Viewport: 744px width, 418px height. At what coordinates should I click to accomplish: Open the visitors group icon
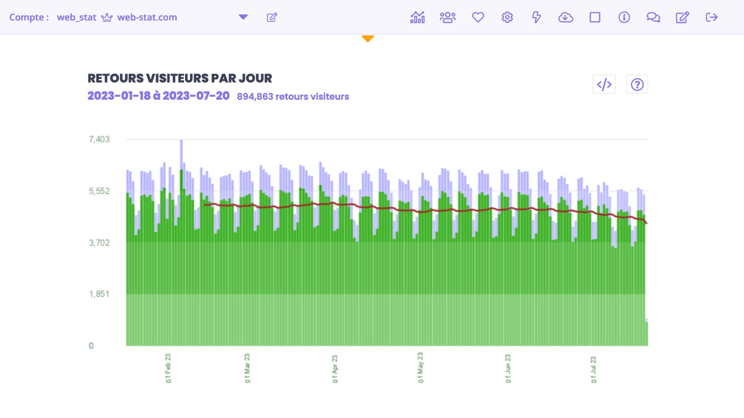click(x=448, y=17)
